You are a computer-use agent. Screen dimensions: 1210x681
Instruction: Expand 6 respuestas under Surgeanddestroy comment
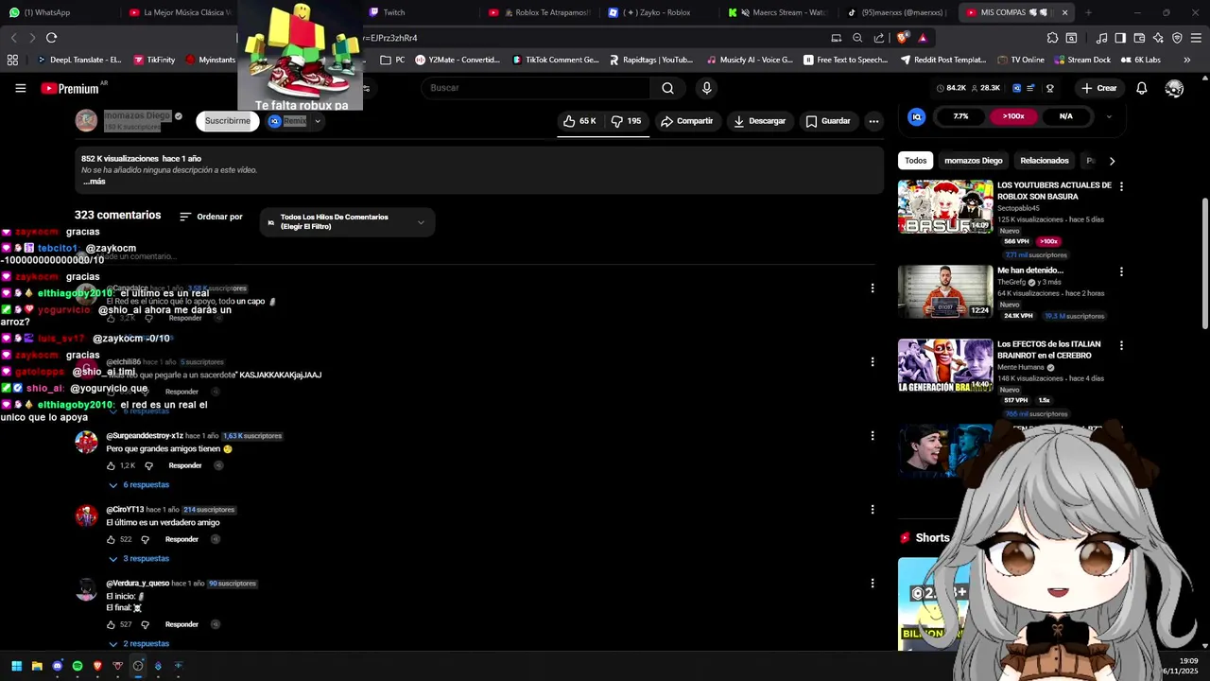[139, 485]
